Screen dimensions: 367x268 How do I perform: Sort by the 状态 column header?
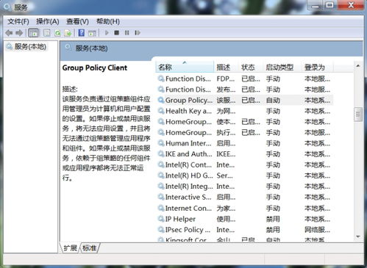[251, 67]
